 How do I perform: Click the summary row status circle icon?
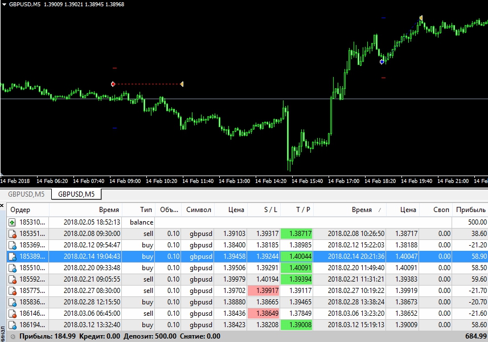13,337
